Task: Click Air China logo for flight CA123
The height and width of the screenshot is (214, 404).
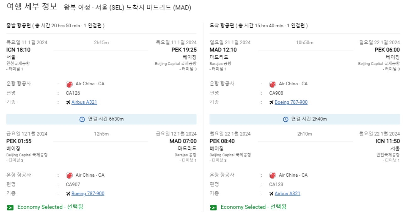Action: (x=273, y=175)
